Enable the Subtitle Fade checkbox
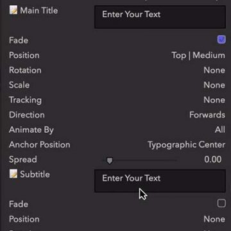The width and height of the screenshot is (231, 231). pyautogui.click(x=221, y=203)
